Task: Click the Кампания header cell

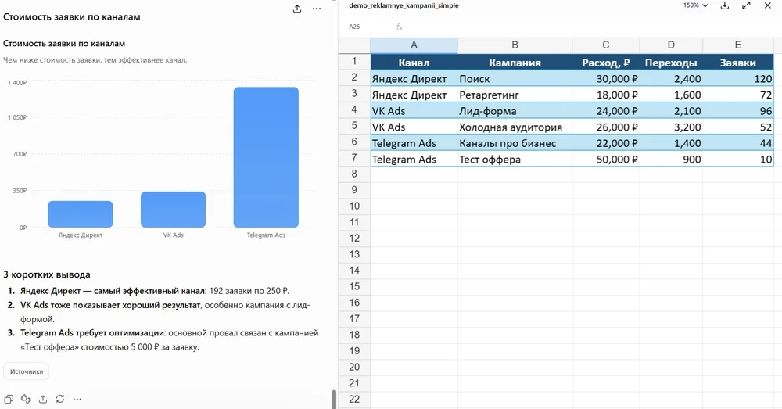Action: click(x=515, y=63)
